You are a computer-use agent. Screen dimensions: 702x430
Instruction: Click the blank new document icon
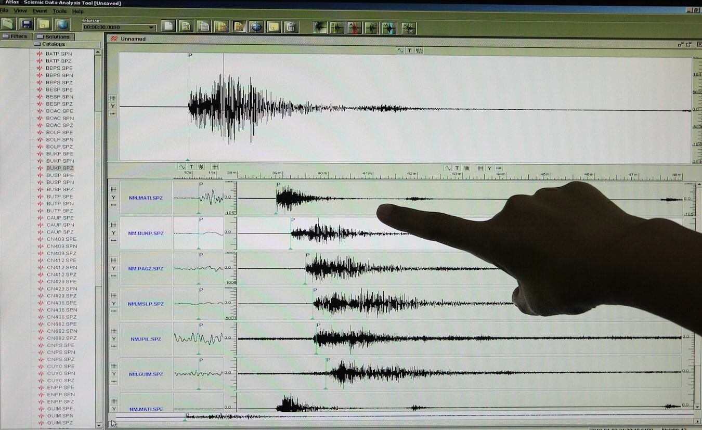168,26
